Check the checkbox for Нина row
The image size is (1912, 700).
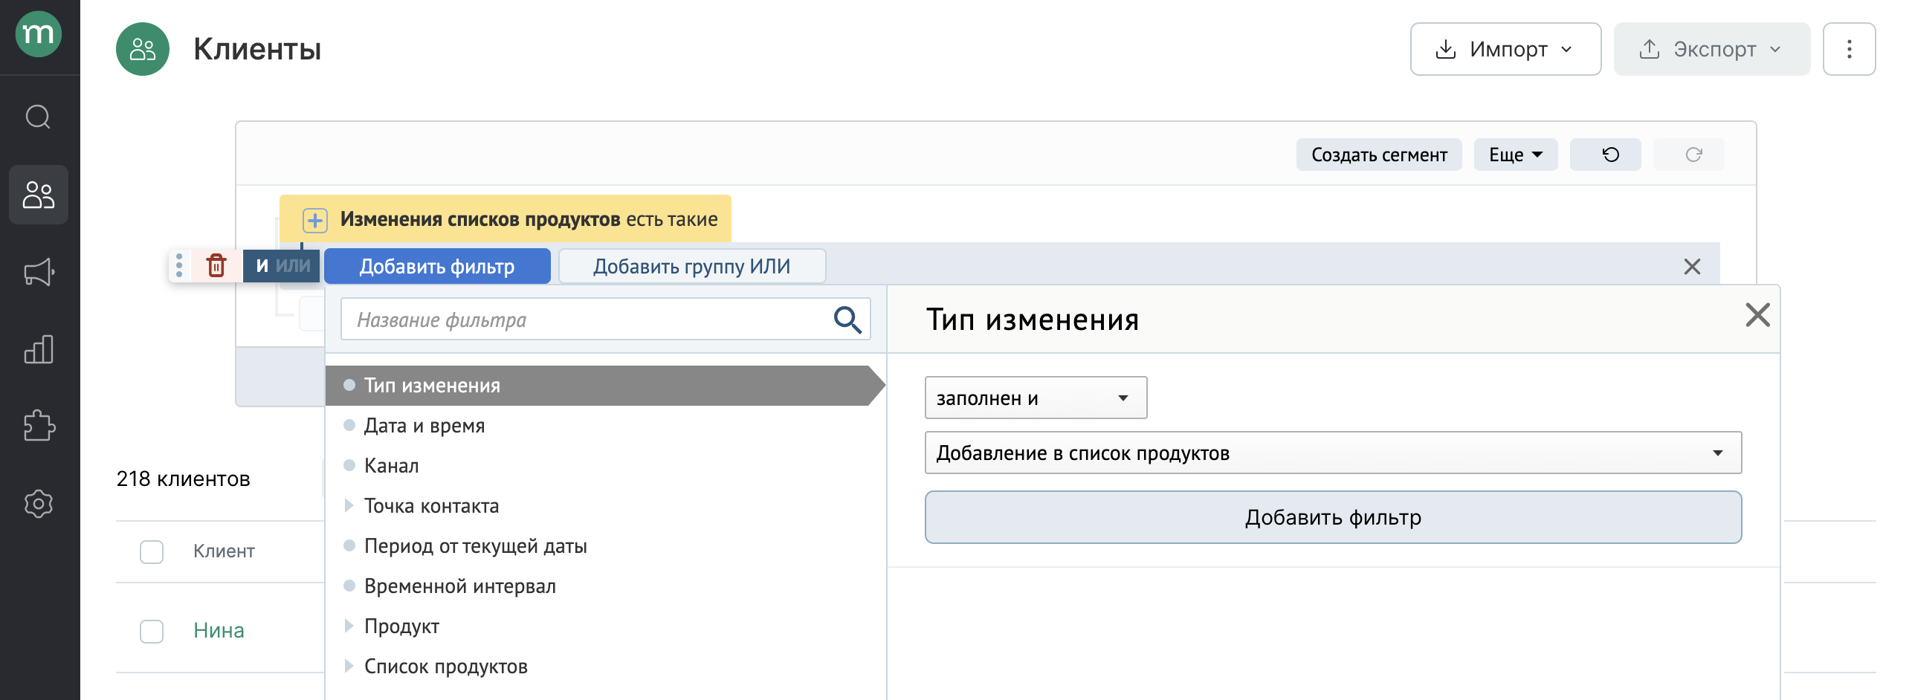click(152, 631)
